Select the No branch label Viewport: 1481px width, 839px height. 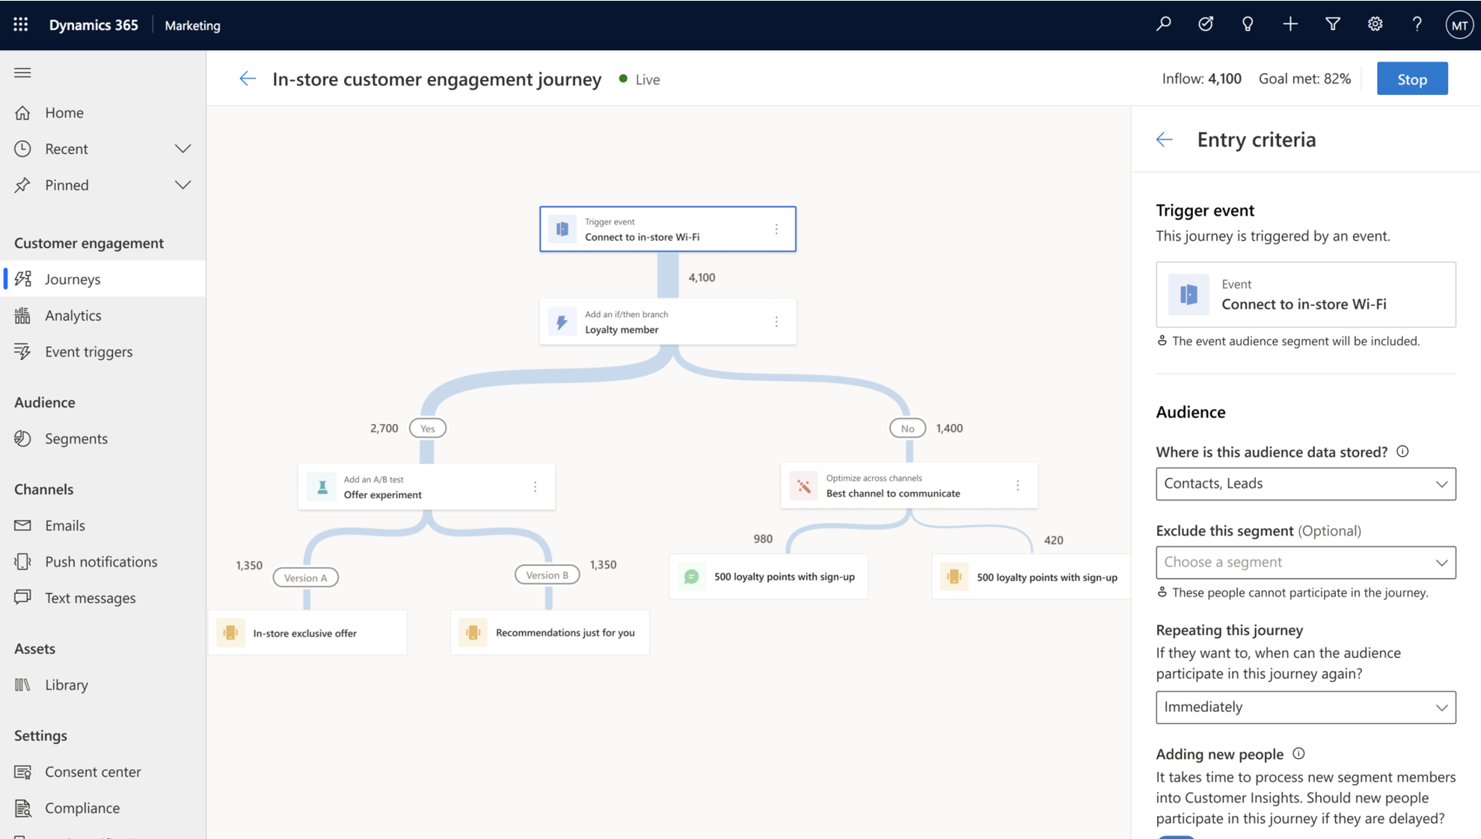pos(907,428)
